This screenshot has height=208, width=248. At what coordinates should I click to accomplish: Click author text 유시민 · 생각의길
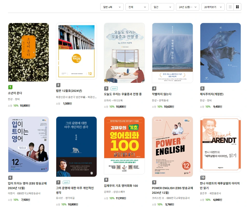(x=65, y=198)
